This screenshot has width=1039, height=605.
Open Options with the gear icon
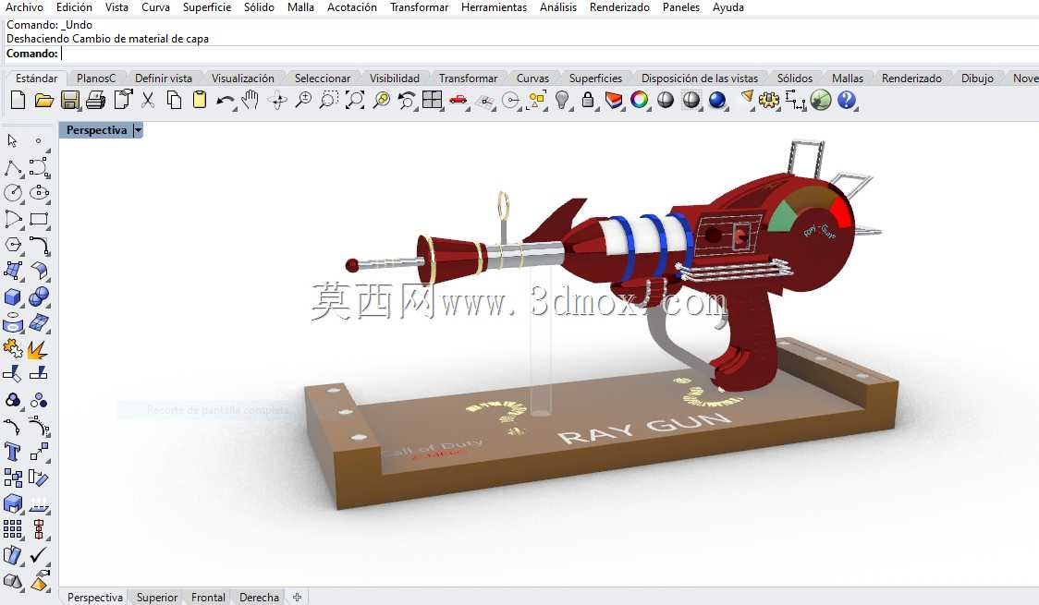tap(769, 100)
